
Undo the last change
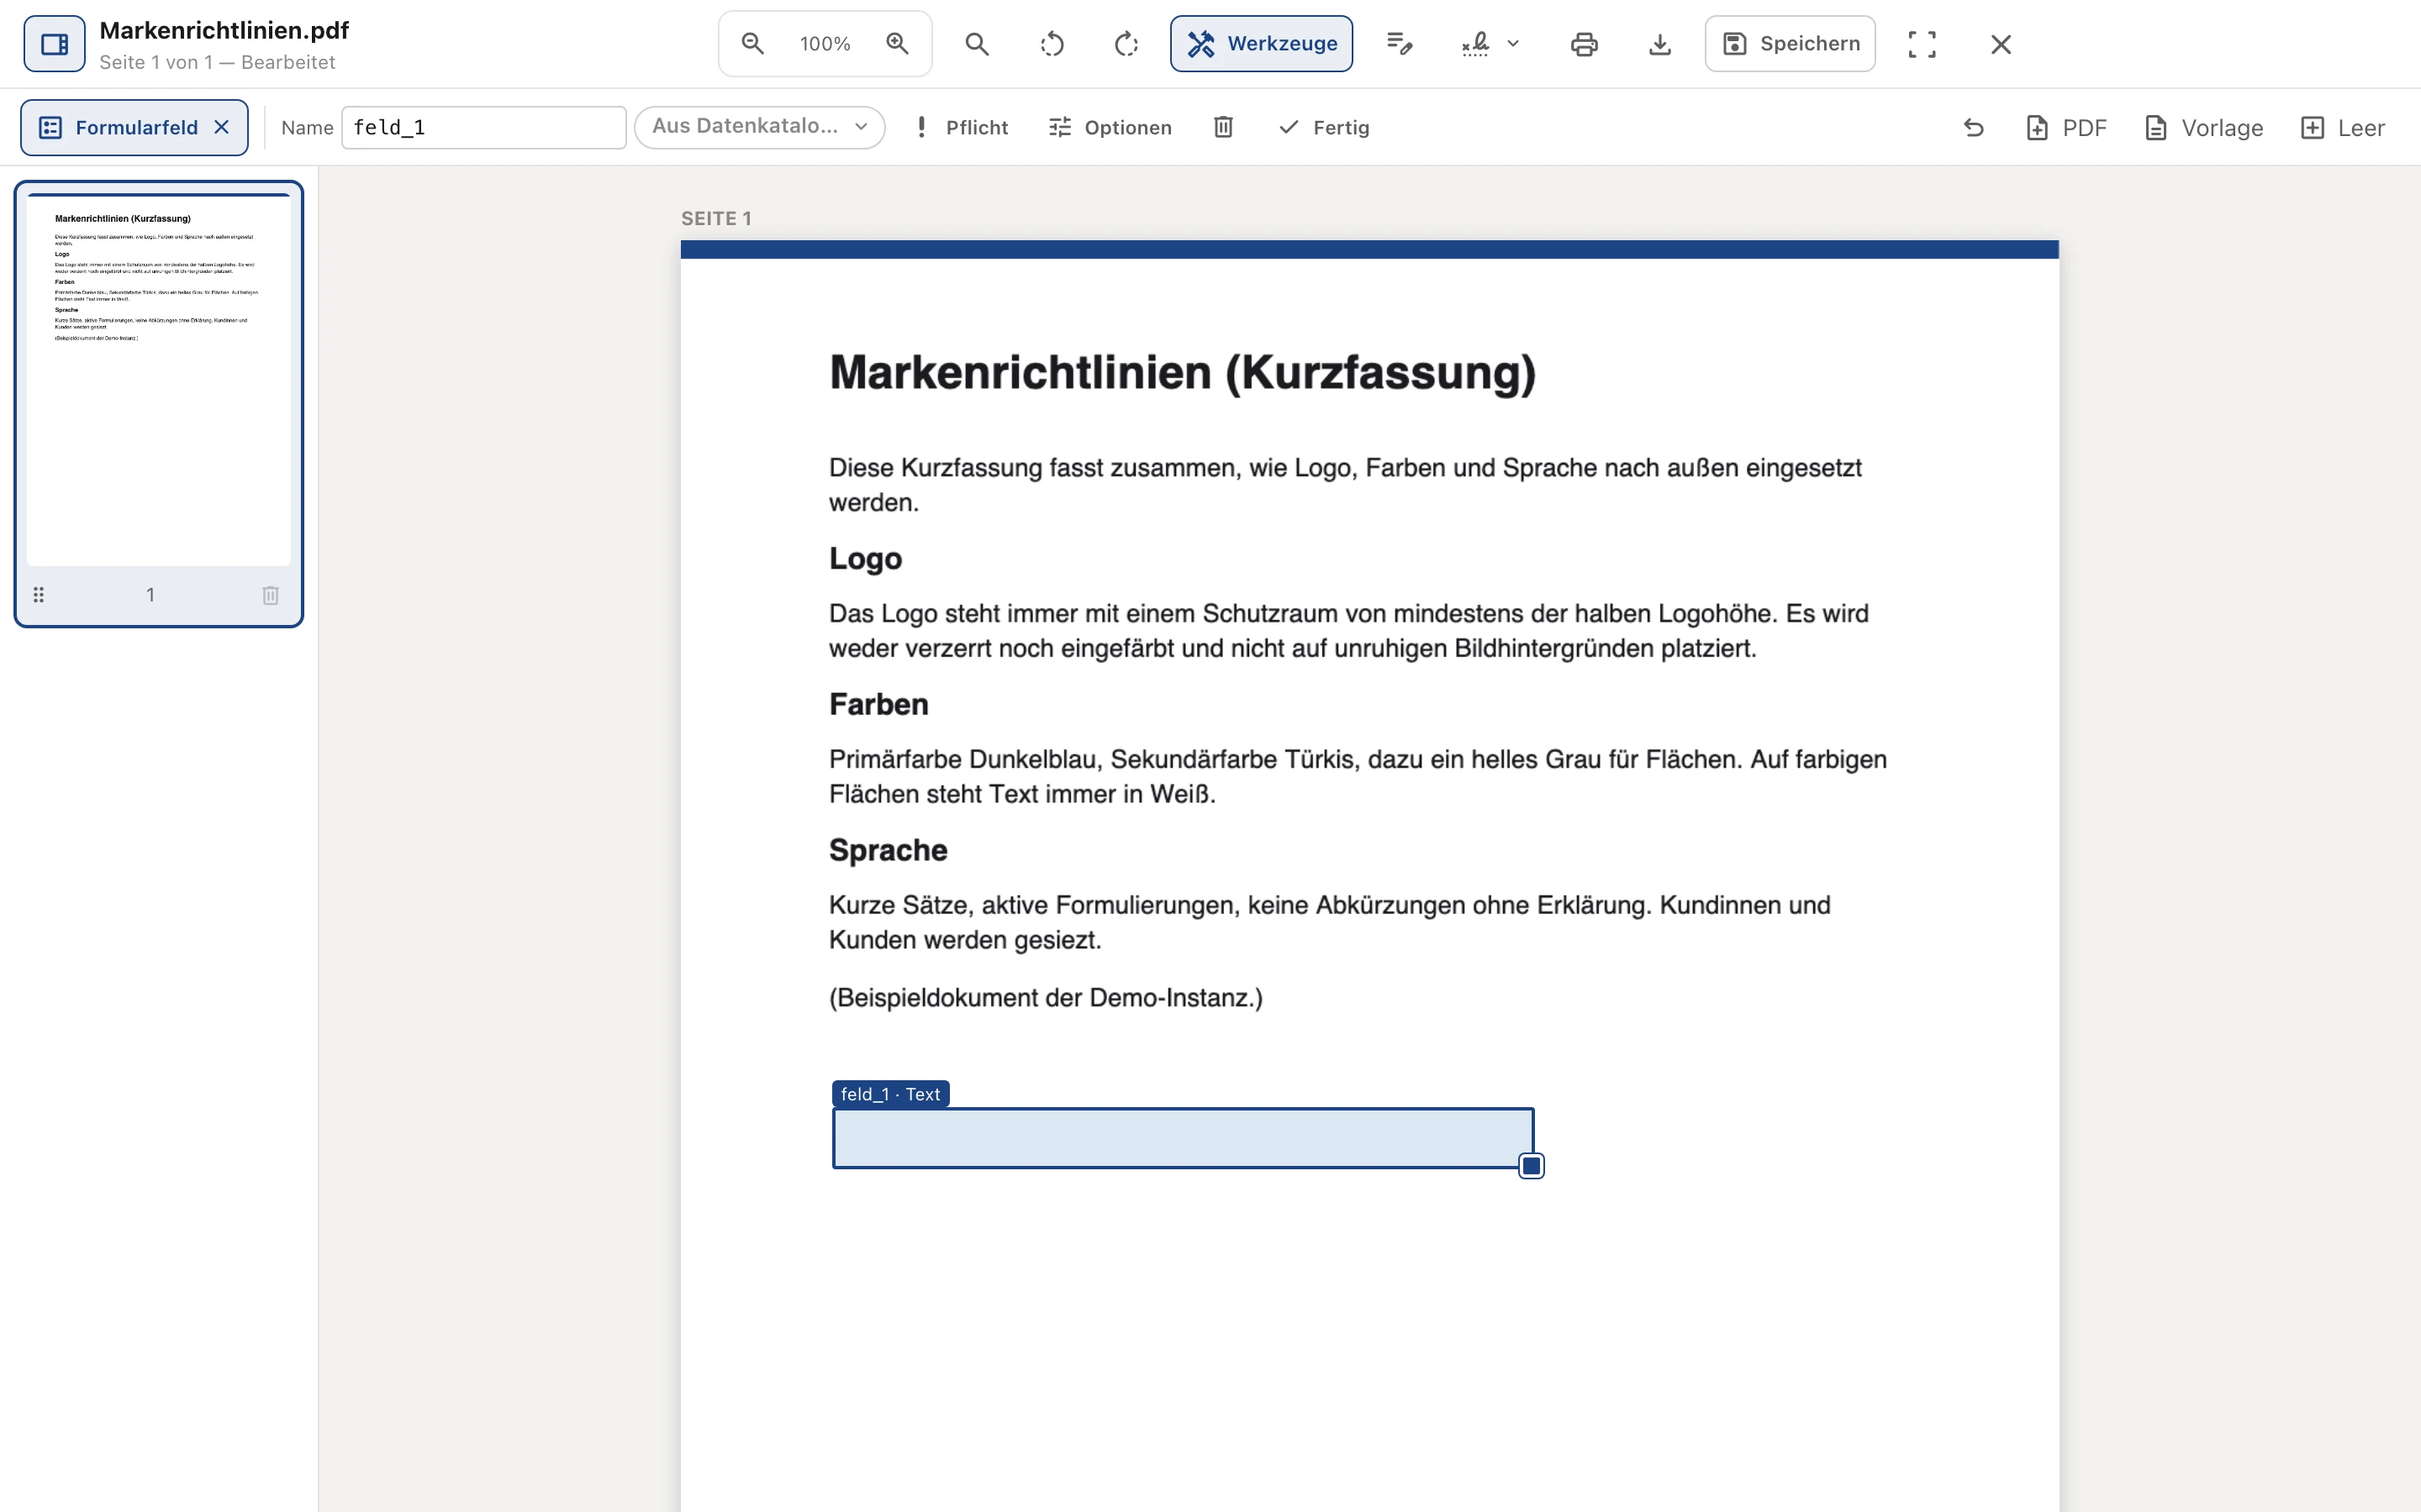[x=1974, y=127]
